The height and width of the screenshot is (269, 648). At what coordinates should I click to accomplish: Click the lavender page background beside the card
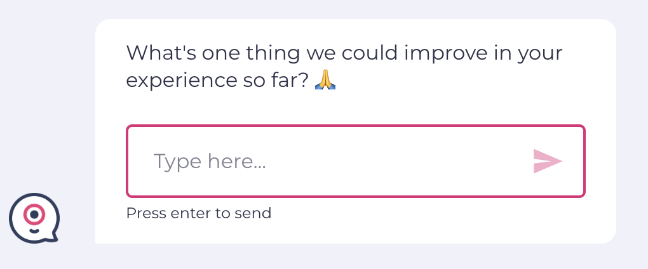[x=44, y=95]
